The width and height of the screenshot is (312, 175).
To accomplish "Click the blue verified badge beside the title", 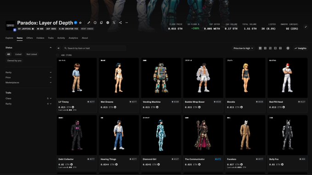I will click(x=76, y=23).
